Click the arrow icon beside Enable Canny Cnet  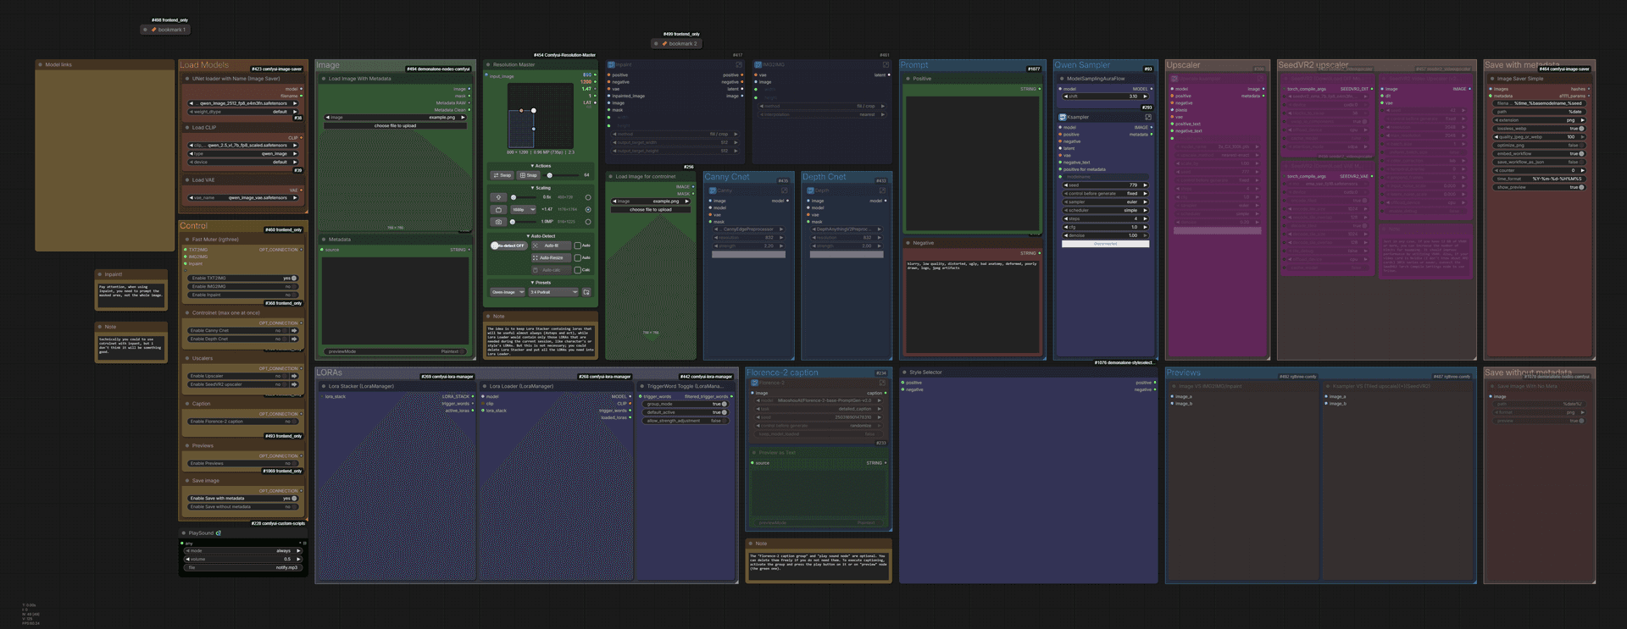click(294, 331)
